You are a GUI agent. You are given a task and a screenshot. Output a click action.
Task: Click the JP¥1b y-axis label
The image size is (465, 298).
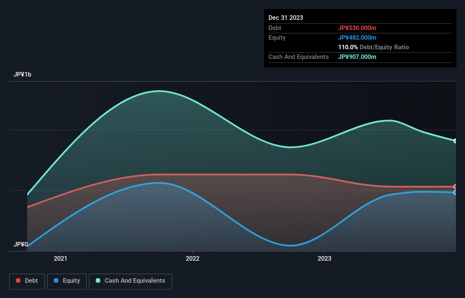22,74
